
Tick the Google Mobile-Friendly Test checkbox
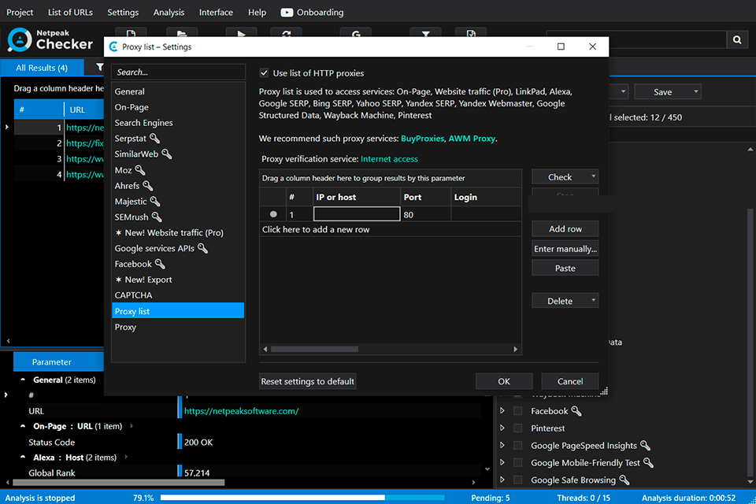pyautogui.click(x=518, y=463)
